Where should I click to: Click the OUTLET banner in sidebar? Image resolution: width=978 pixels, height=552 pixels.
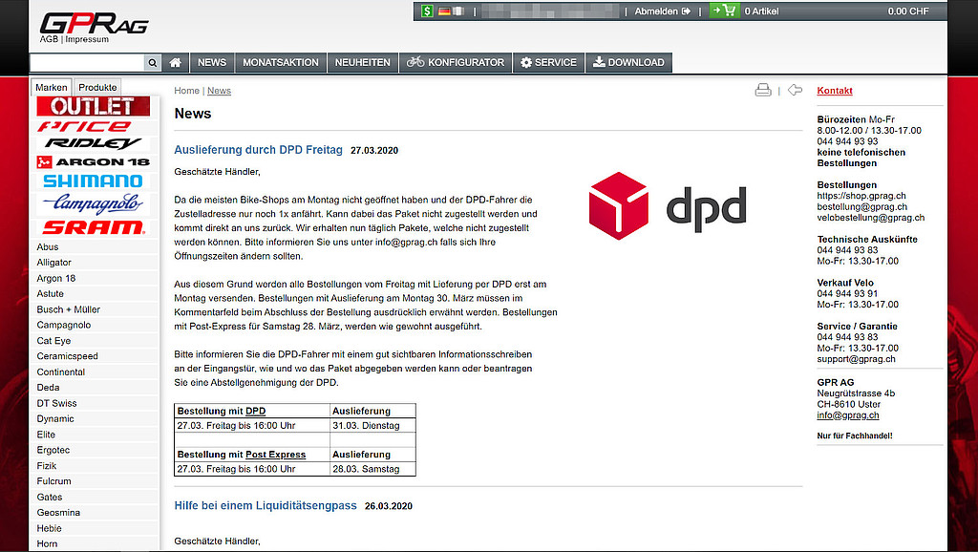coord(93,106)
